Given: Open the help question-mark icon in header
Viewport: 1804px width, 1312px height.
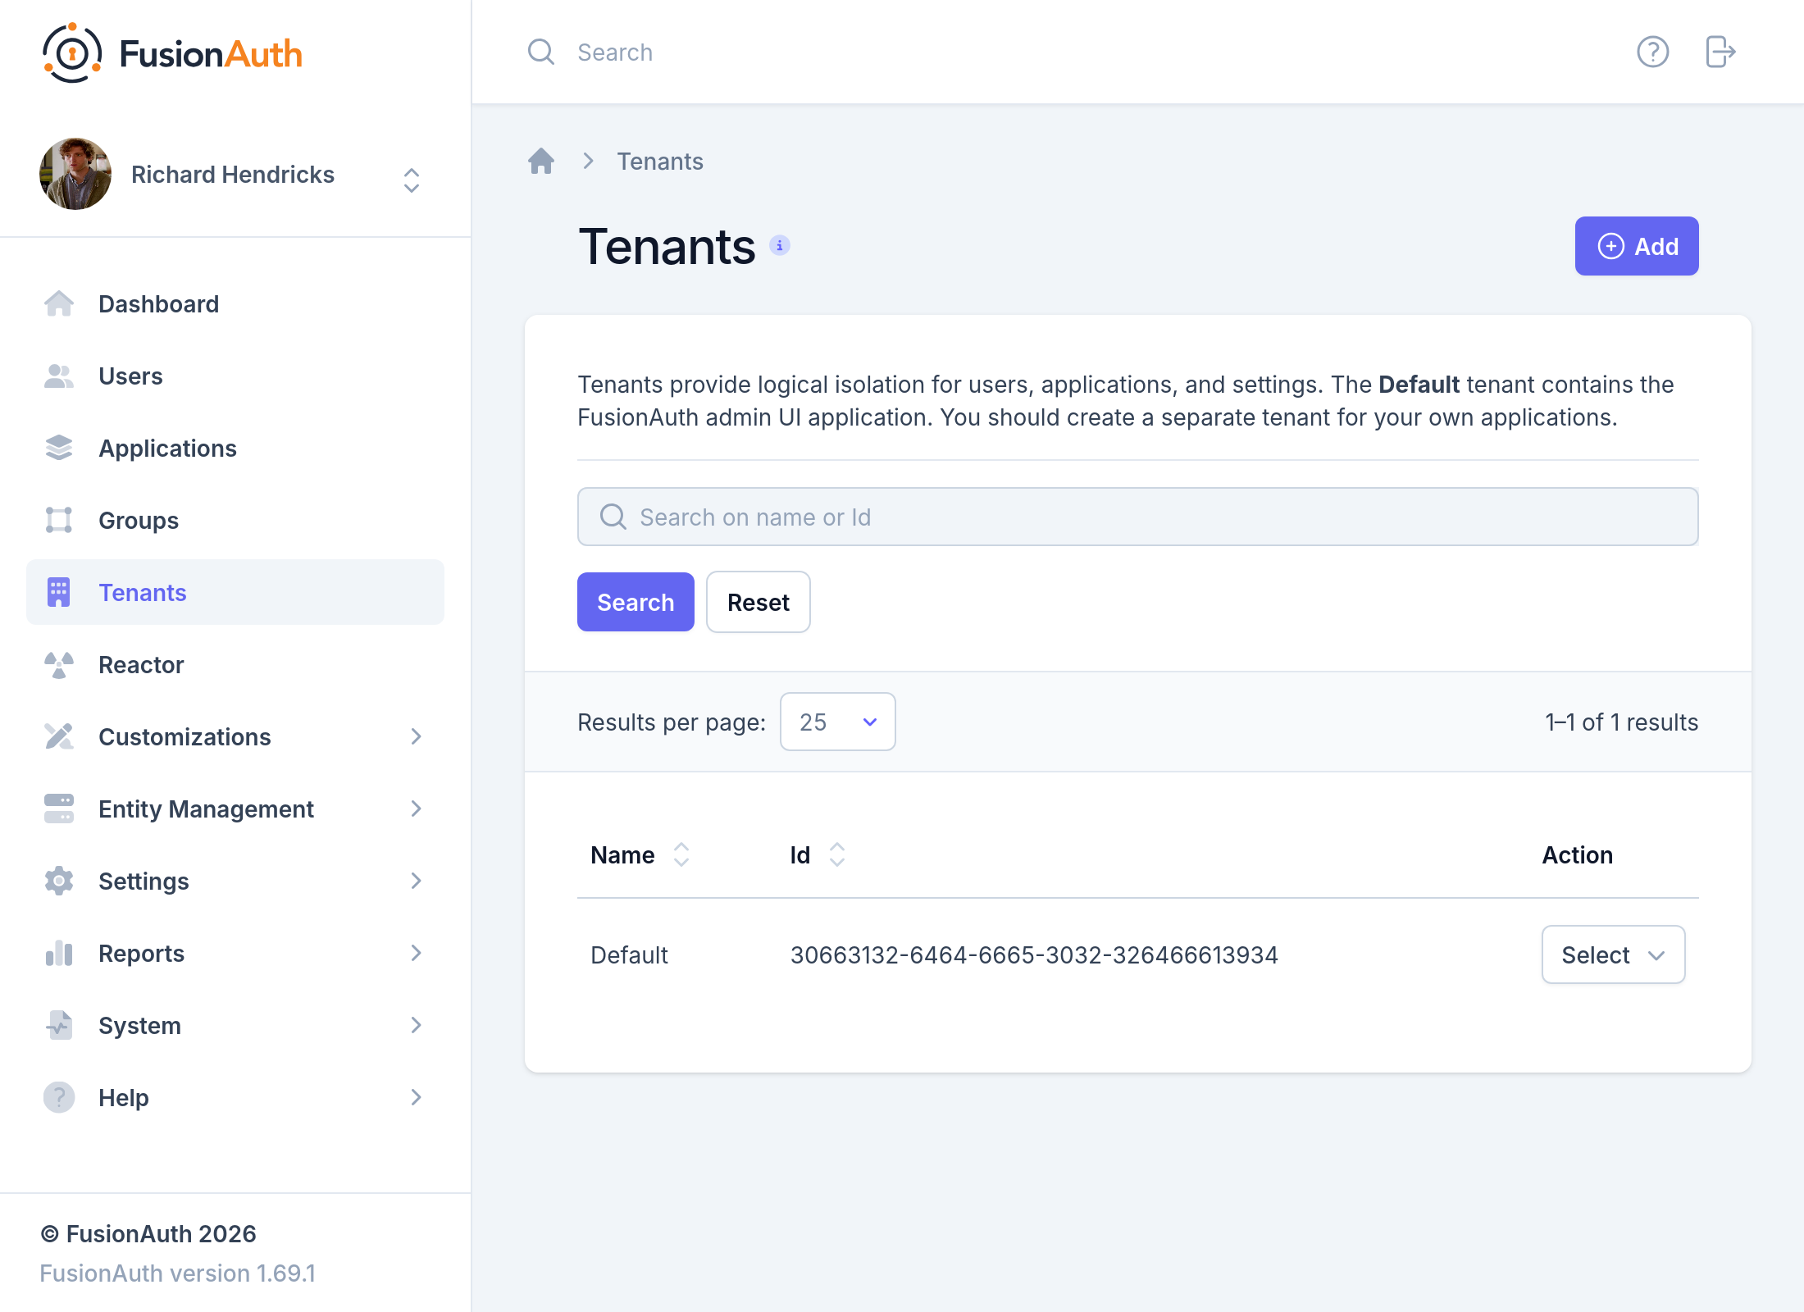Looking at the screenshot, I should click(1652, 52).
